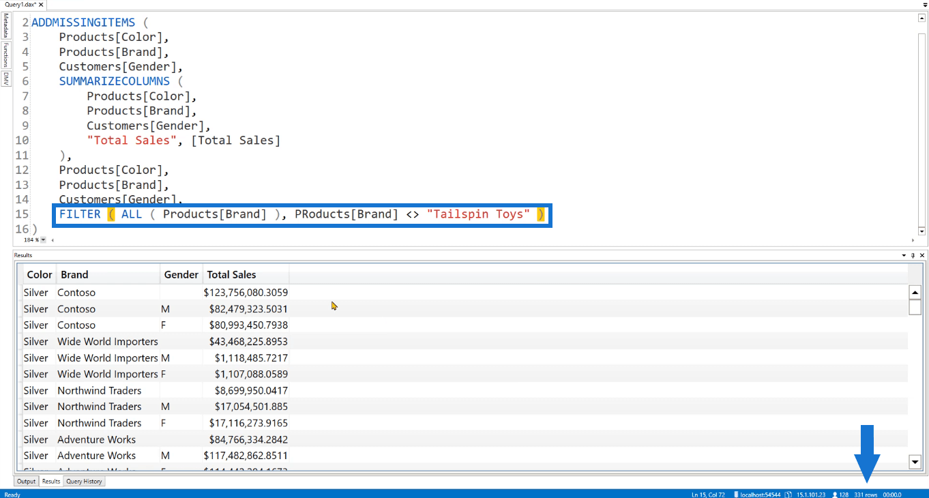The image size is (929, 498).
Task: Click the $43,468,225.8953 sales cell
Action: click(x=246, y=342)
